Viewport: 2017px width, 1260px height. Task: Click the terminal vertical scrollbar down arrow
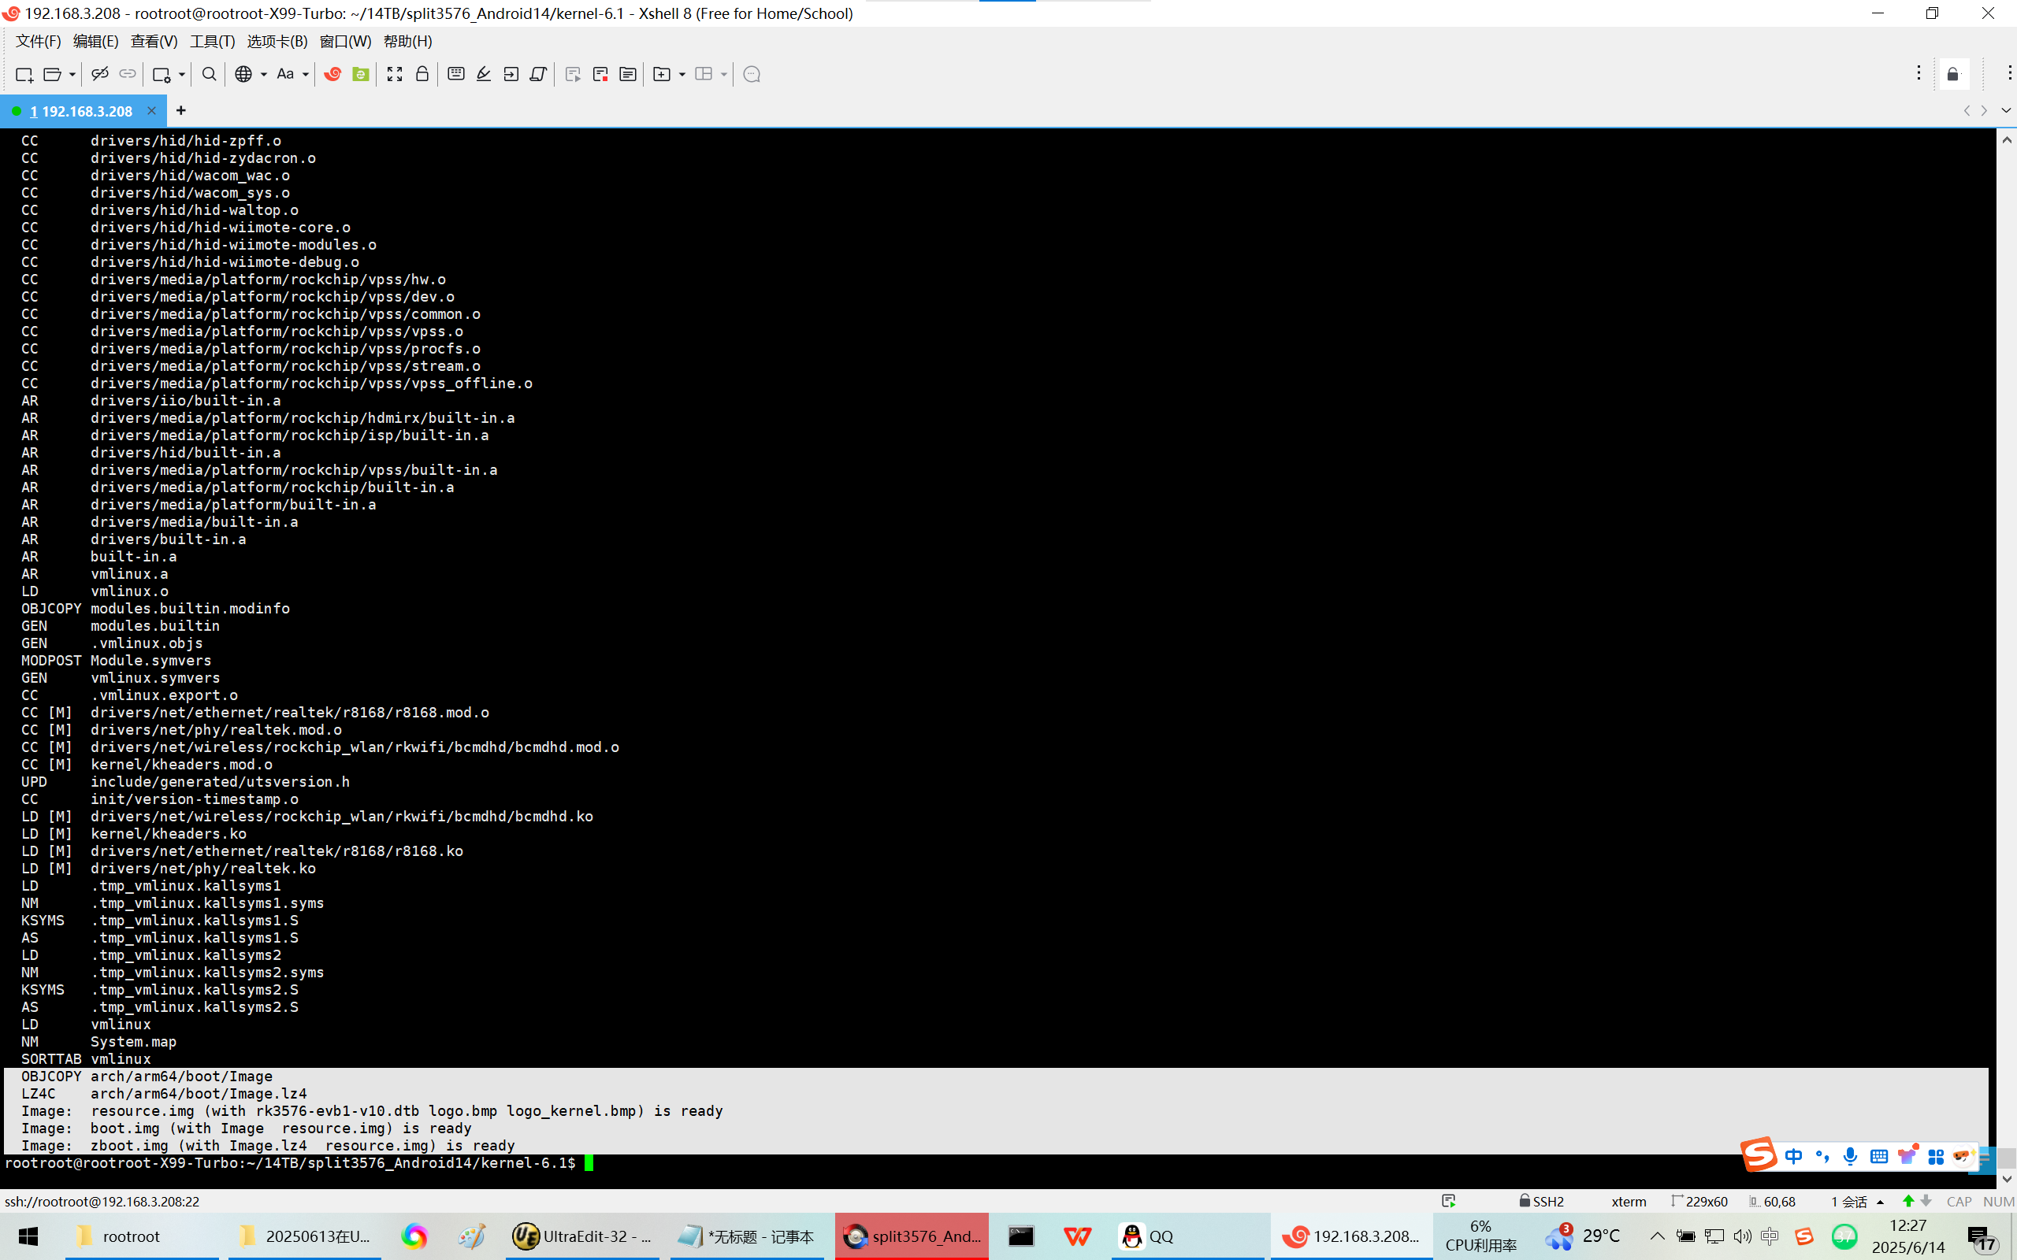click(x=2006, y=1178)
